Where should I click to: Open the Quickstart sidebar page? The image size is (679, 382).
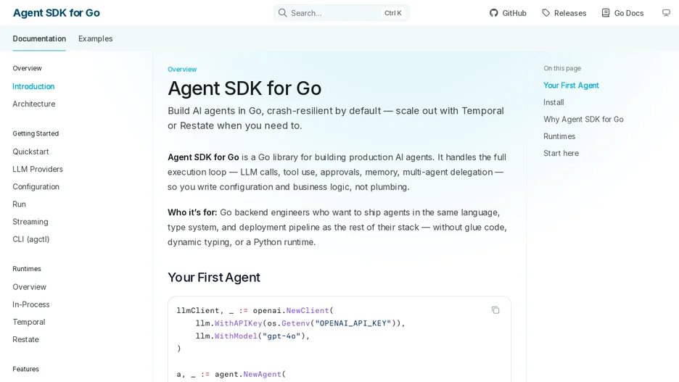tap(30, 151)
